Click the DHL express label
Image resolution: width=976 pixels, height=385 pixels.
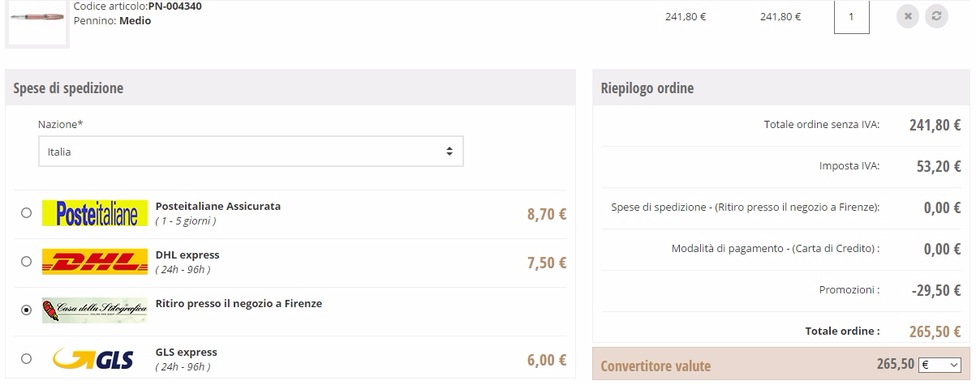click(x=187, y=255)
